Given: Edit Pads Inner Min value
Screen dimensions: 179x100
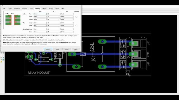Looking at the screenshot, I should (40, 17).
